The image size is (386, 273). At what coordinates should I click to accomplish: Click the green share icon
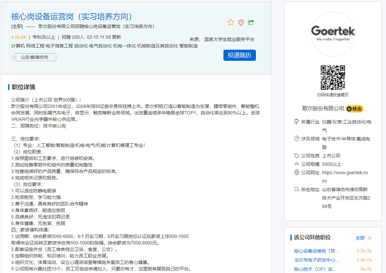click(x=251, y=22)
